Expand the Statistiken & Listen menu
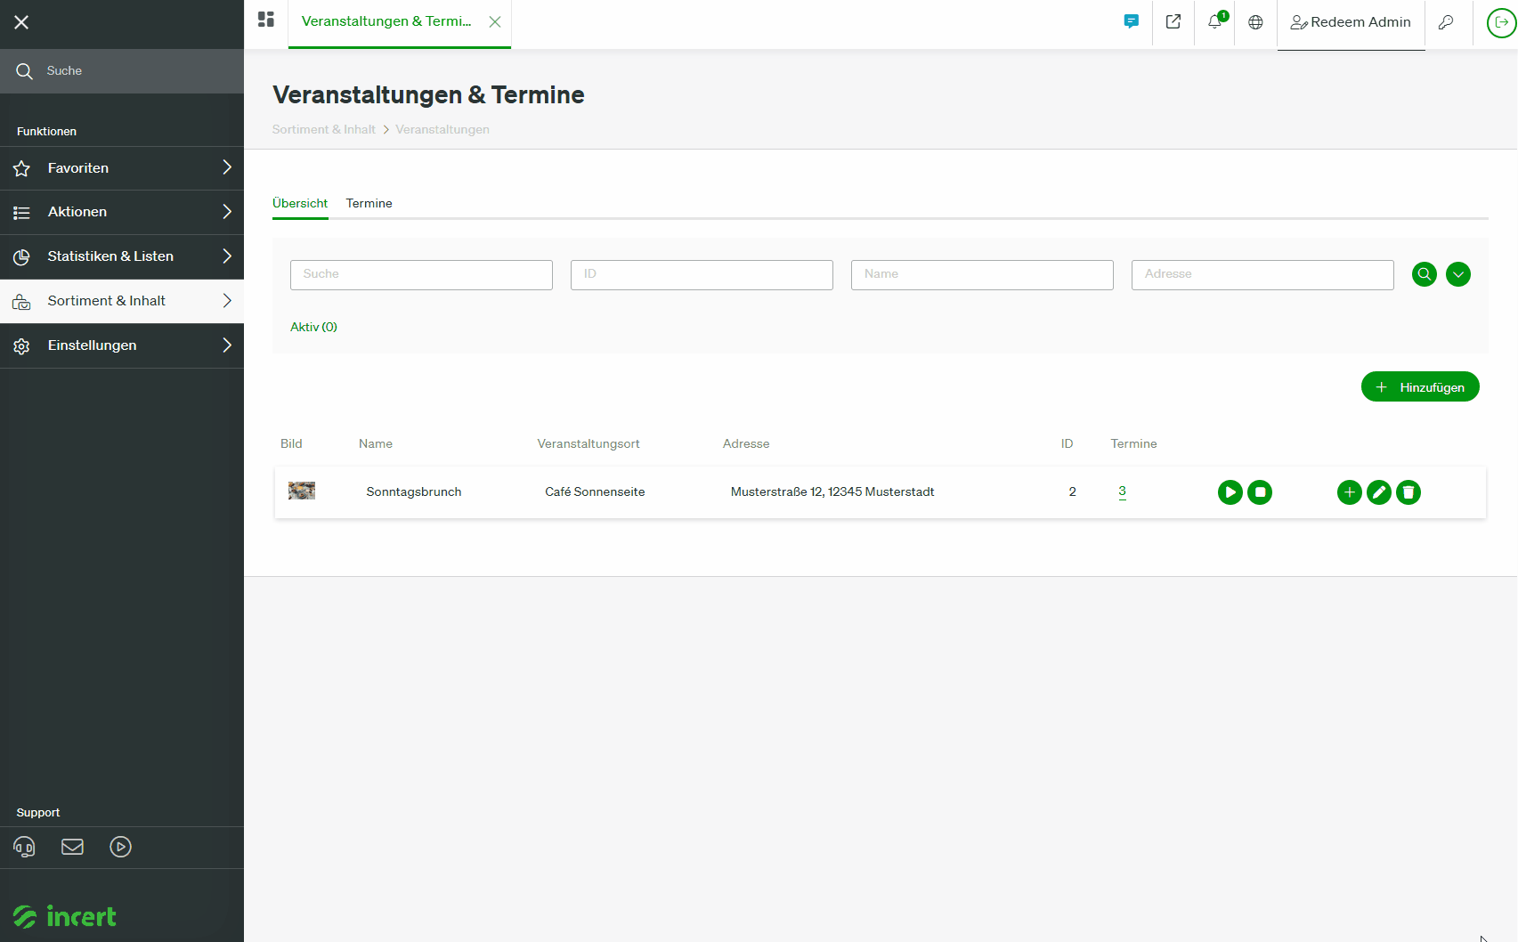Viewport: 1518px width, 942px height. coord(122,256)
